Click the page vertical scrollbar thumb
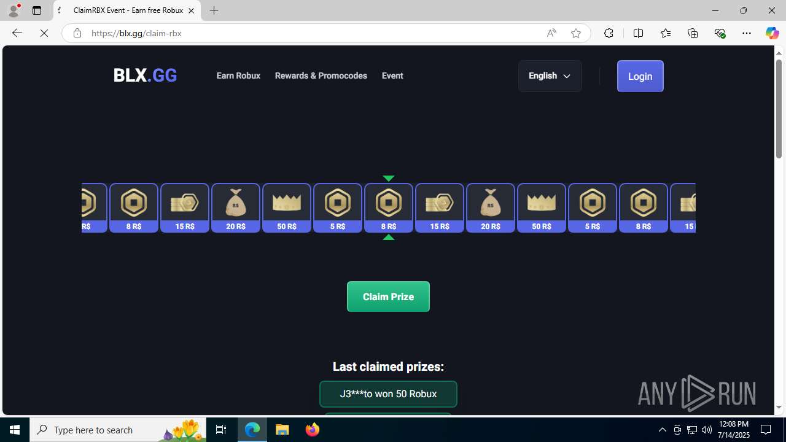The height and width of the screenshot is (442, 786). (x=779, y=108)
